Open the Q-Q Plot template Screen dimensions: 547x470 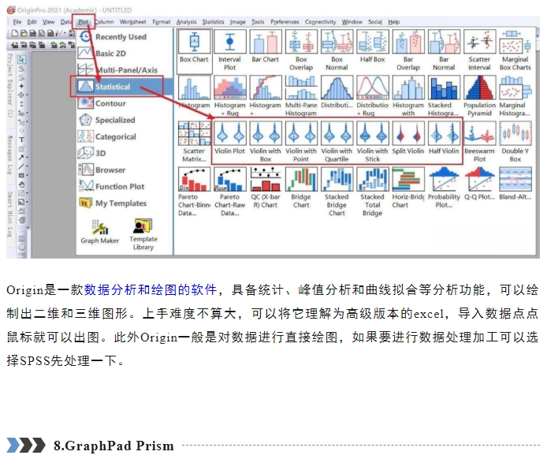click(479, 184)
